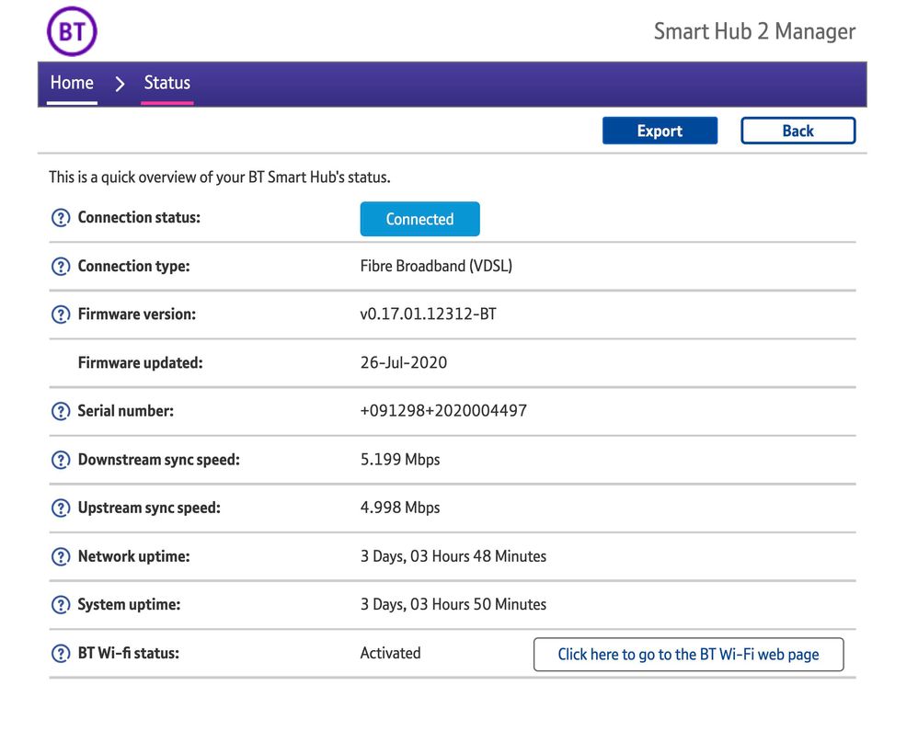Viewport: 918px width, 731px height.
Task: Click the chevron between Home and Status
Action: point(120,83)
